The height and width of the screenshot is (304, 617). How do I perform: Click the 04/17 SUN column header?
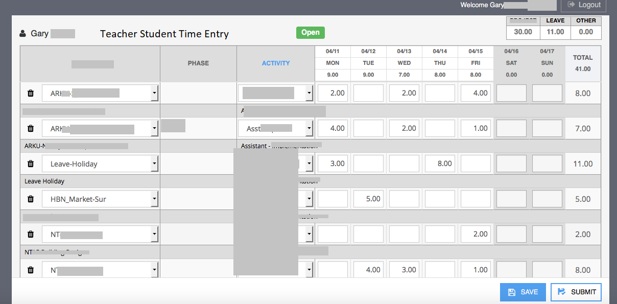click(547, 63)
